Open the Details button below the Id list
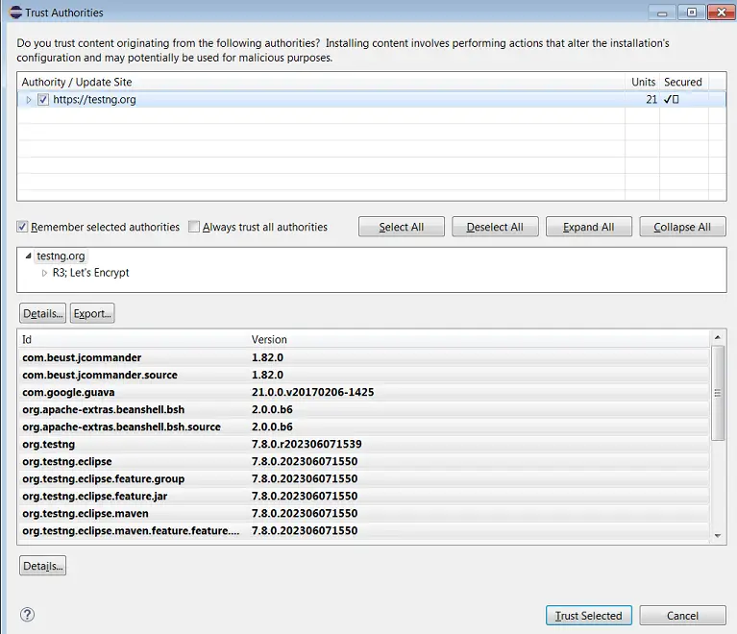The width and height of the screenshot is (737, 634). (43, 566)
